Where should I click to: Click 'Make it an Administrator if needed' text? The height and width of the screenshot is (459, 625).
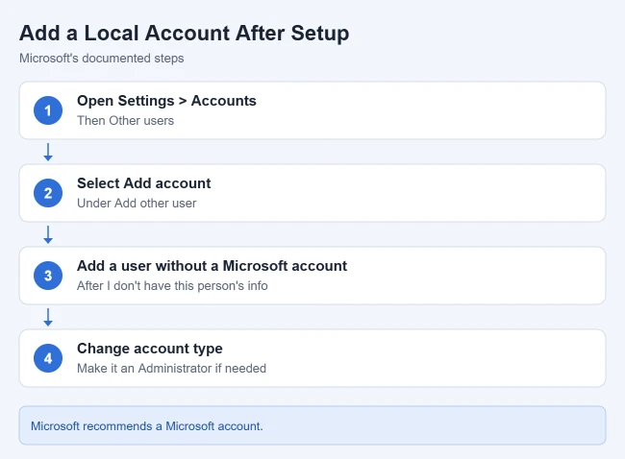(x=171, y=368)
